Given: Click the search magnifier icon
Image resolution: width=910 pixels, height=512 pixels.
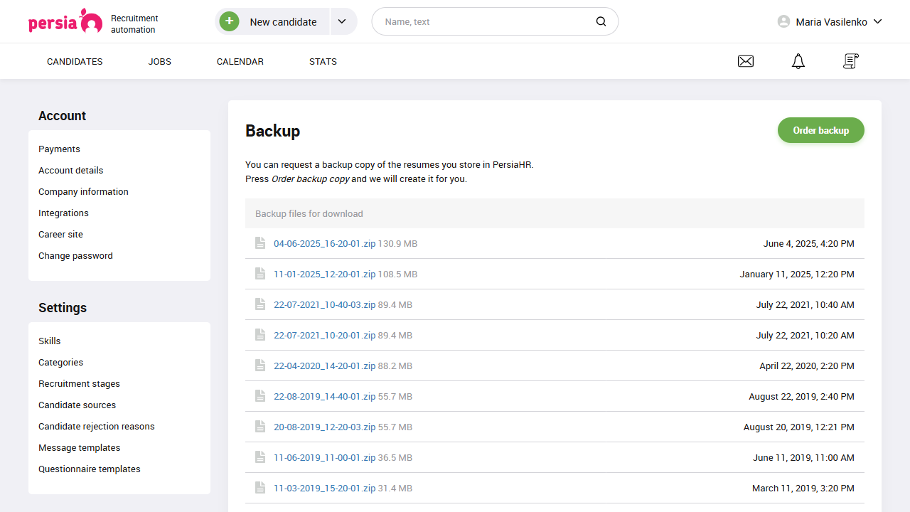Looking at the screenshot, I should pos(601,21).
